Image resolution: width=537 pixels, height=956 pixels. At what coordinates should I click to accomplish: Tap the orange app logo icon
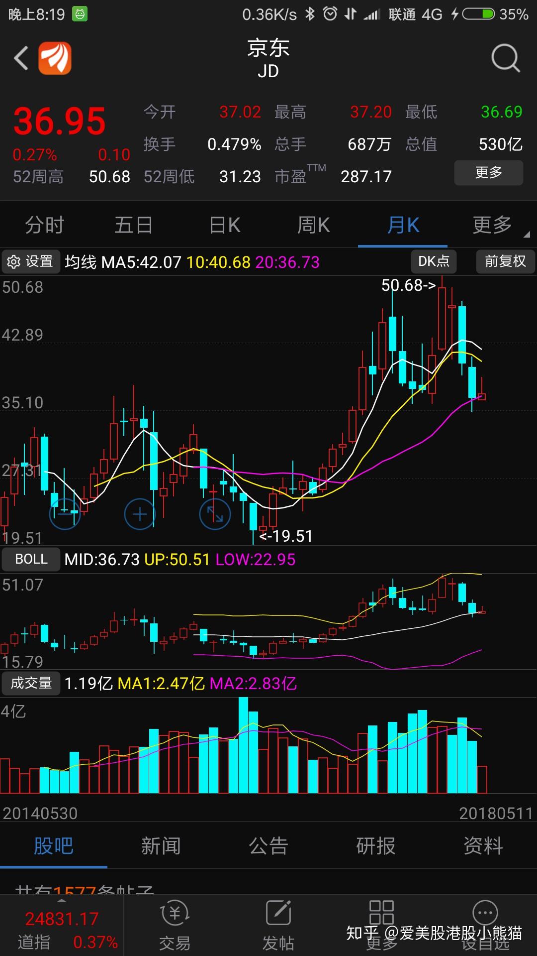(55, 58)
